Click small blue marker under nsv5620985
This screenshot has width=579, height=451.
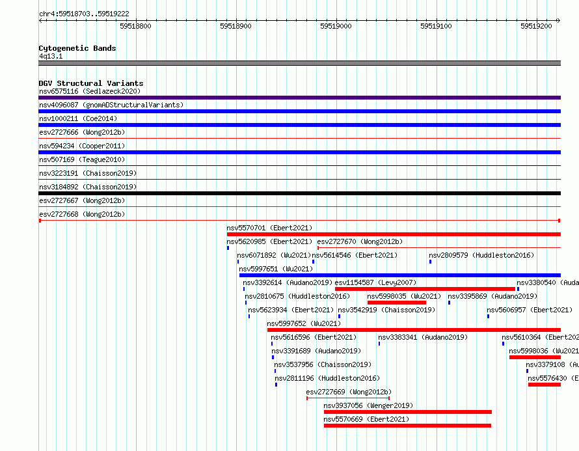point(228,248)
